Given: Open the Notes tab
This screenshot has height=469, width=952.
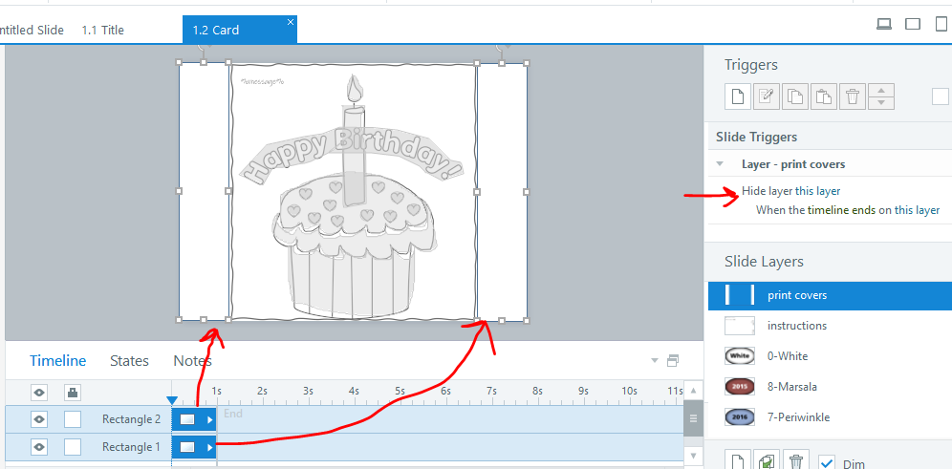Looking at the screenshot, I should [x=192, y=361].
